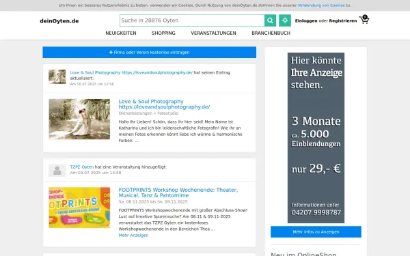Click the locate-me crosshair icon
Viewport: 410px width, 256px height.
tap(285, 20)
